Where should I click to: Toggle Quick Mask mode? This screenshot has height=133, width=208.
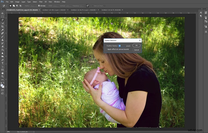(2, 90)
